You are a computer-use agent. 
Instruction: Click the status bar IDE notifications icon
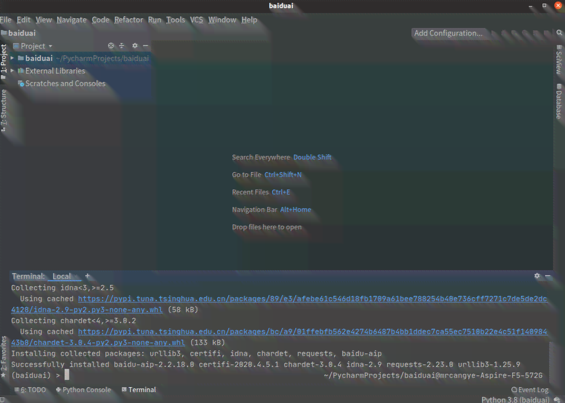[x=557, y=400]
